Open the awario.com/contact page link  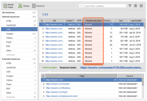(58, 84)
